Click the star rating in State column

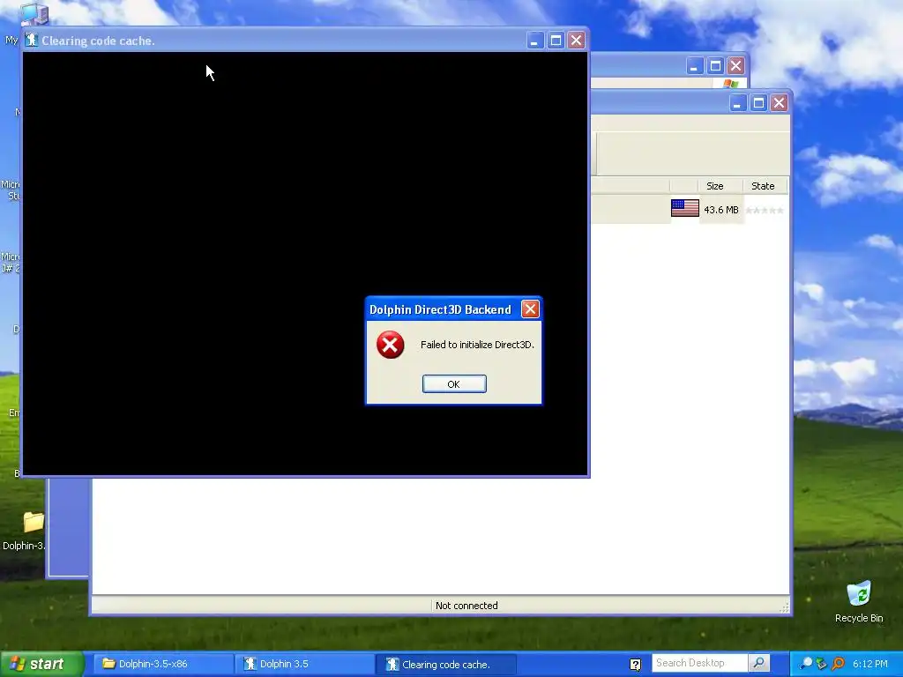pos(765,210)
